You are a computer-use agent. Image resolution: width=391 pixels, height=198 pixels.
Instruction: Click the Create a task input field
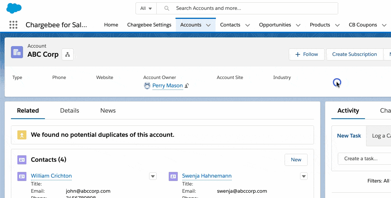(x=364, y=159)
